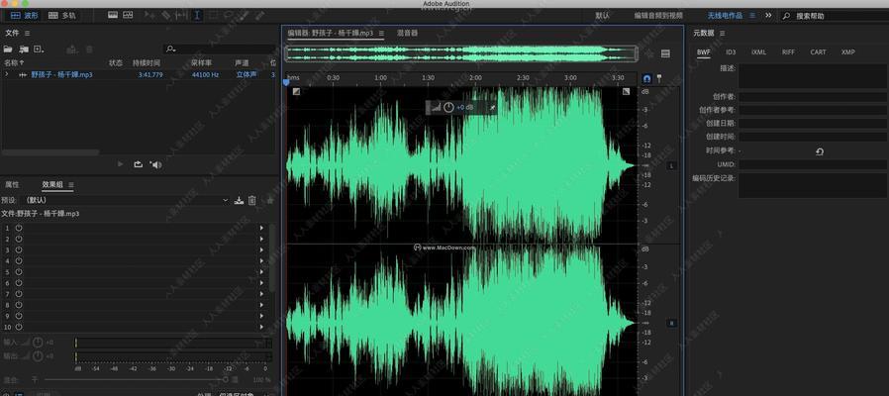The image size is (889, 396).
Task: Toggle power for effect slot 5
Action: (x=18, y=271)
